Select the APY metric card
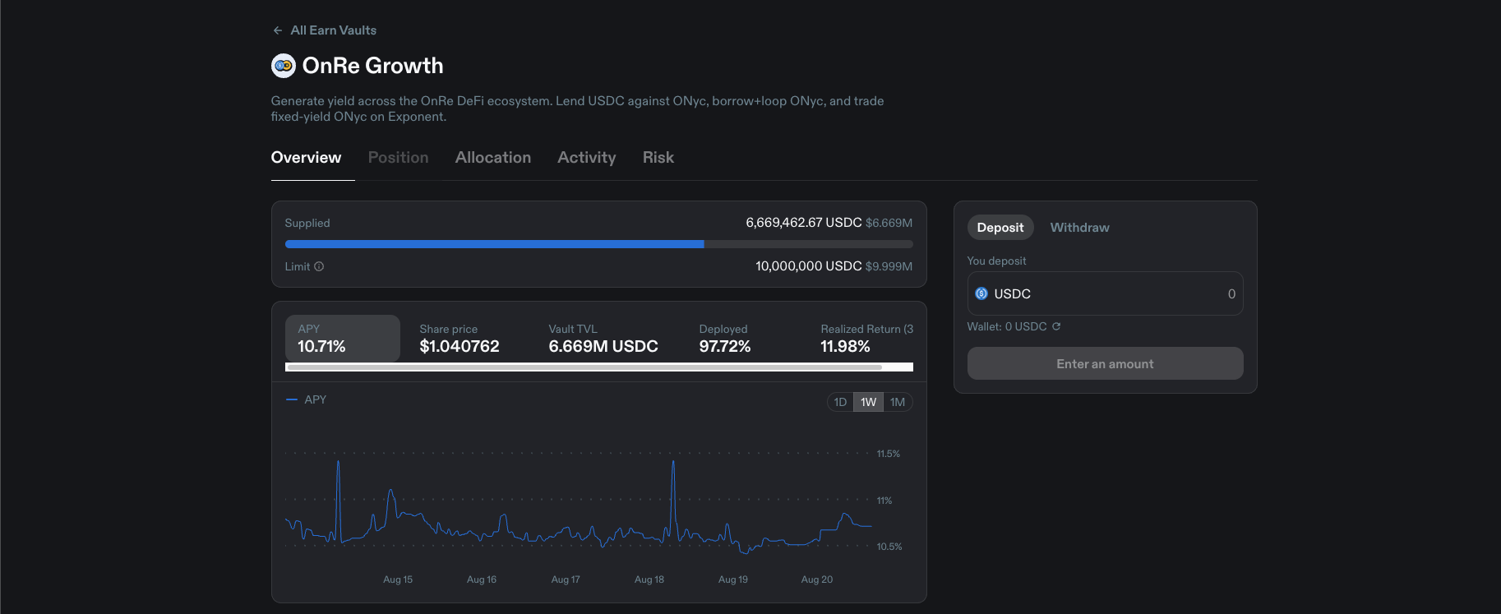1501x614 pixels. pyautogui.click(x=343, y=338)
